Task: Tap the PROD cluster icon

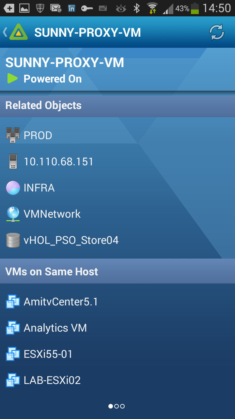Action: (x=13, y=136)
